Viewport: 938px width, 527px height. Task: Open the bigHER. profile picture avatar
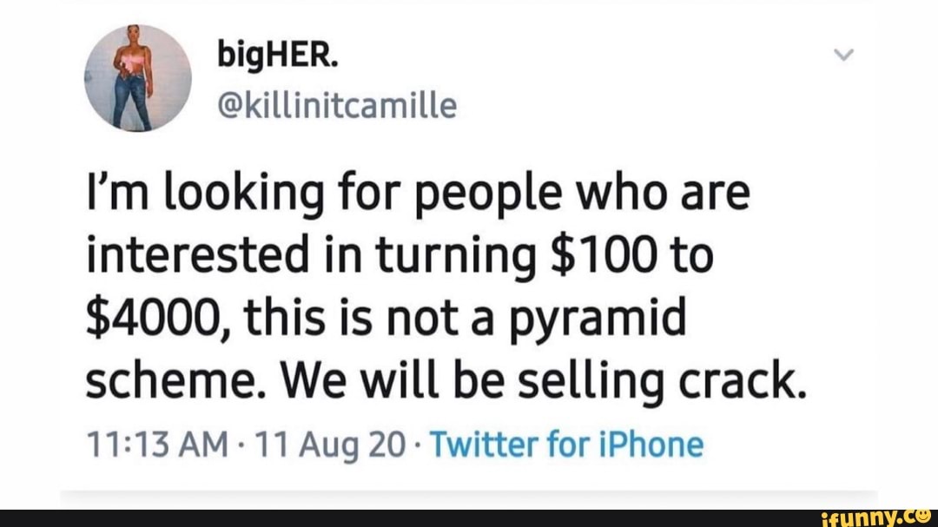[x=137, y=78]
